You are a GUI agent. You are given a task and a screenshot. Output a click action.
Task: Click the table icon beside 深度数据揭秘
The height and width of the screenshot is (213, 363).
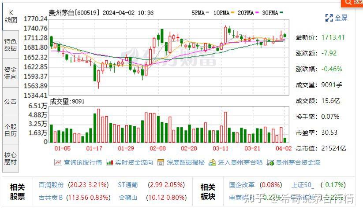pyautogui.click(x=161, y=162)
